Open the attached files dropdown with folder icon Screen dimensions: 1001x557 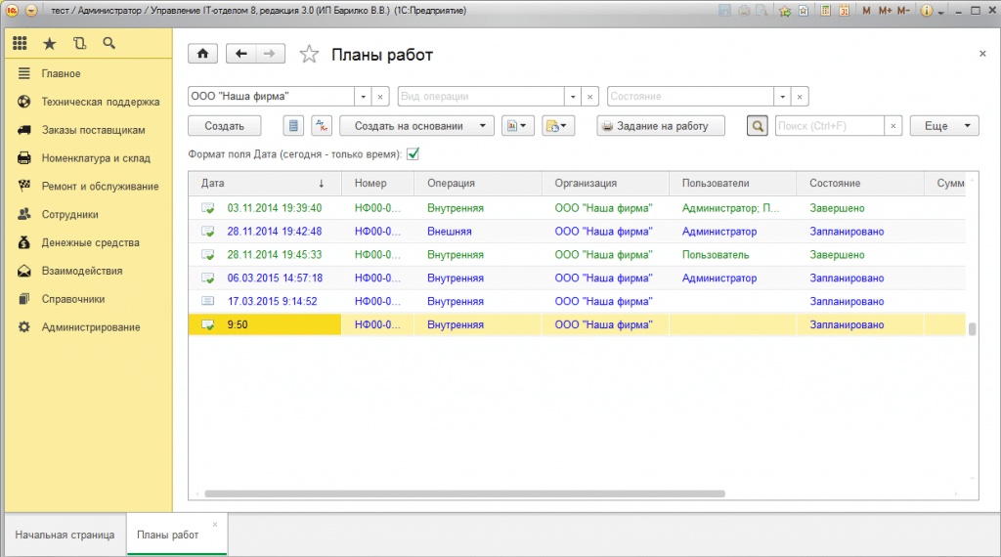pyautogui.click(x=558, y=126)
